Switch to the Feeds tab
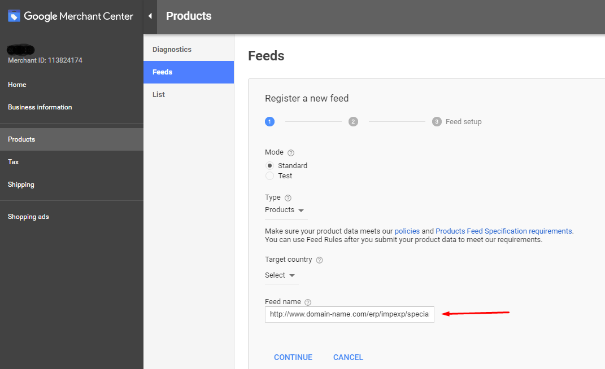 (189, 72)
